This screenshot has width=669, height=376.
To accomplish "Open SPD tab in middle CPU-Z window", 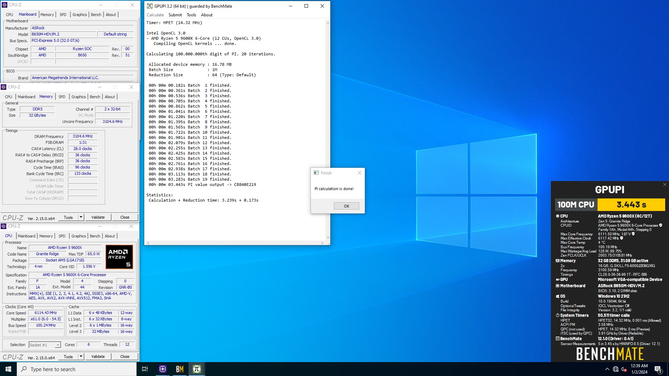I will pyautogui.click(x=62, y=97).
